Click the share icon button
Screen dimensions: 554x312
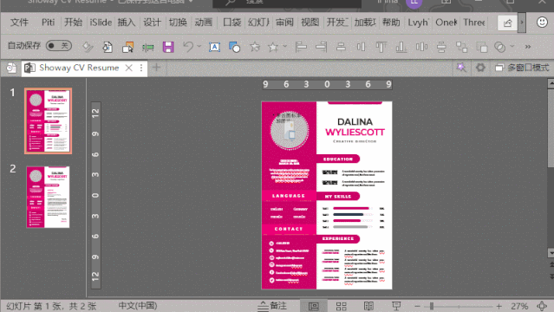(x=507, y=23)
